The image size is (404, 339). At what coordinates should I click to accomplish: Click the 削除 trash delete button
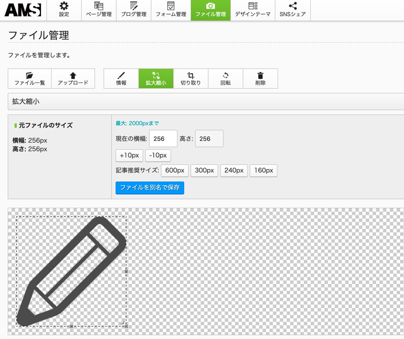pos(260,79)
